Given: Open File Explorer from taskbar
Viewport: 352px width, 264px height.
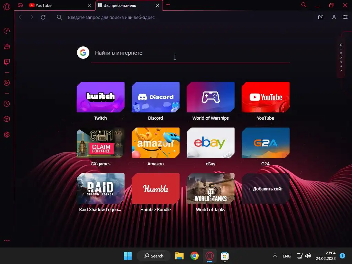Looking at the screenshot, I should pyautogui.click(x=179, y=256).
